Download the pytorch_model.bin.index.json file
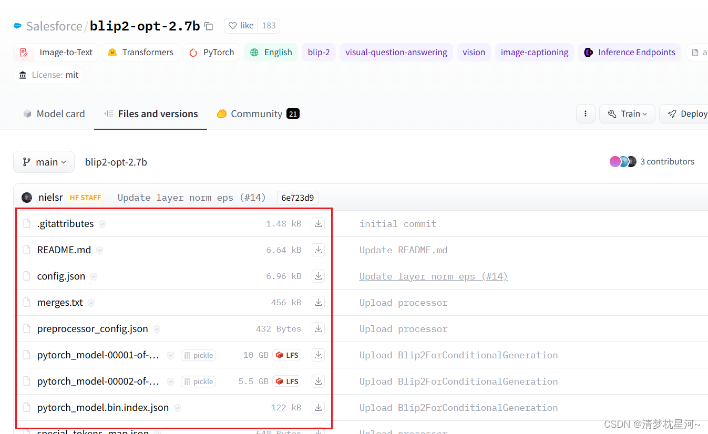This screenshot has height=434, width=708. tap(318, 407)
